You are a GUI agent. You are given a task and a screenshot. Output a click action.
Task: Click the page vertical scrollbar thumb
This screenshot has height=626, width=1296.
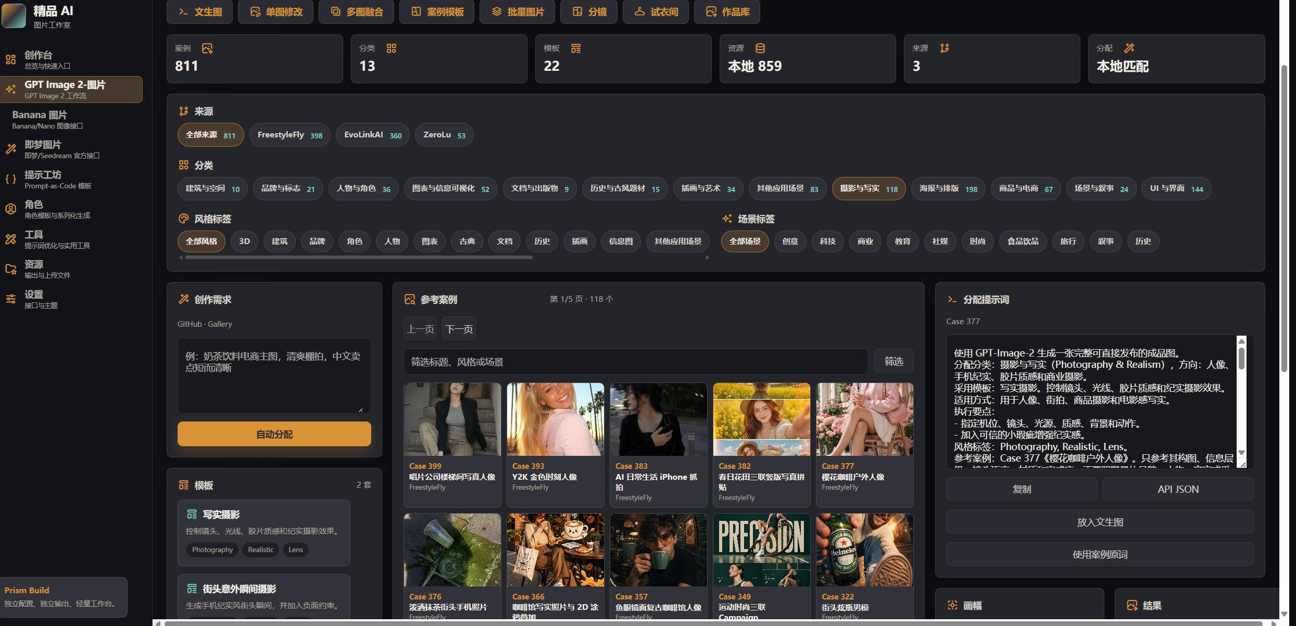1284,219
